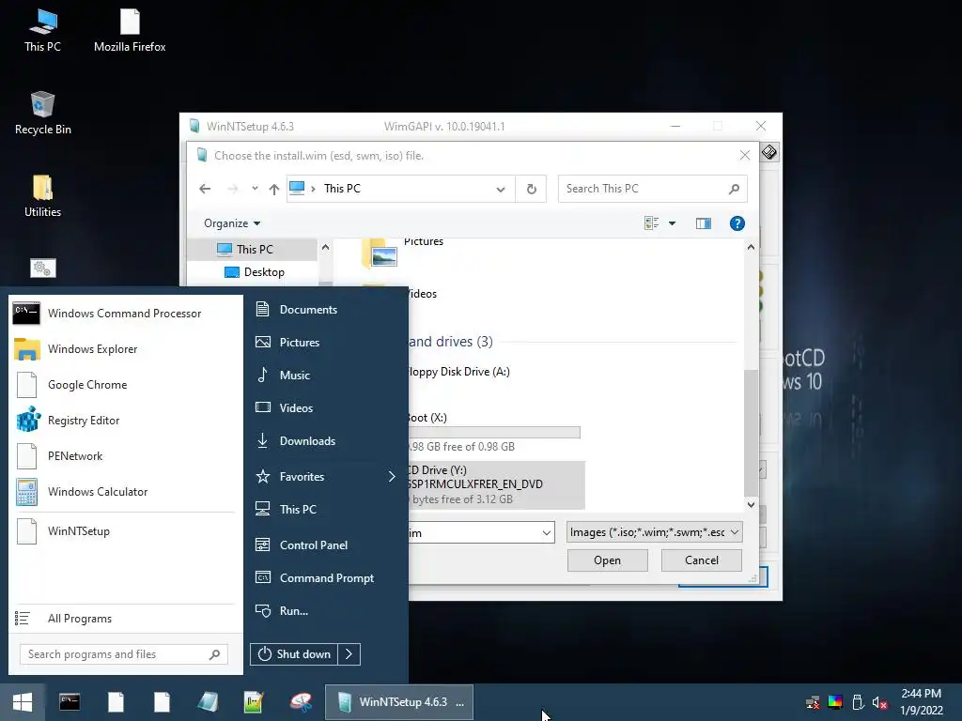The height and width of the screenshot is (721, 962).
Task: Open Command Prompt from Start menu
Action: tap(325, 577)
